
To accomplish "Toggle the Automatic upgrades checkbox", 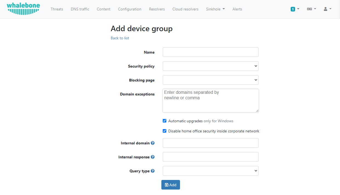I will [164, 121].
